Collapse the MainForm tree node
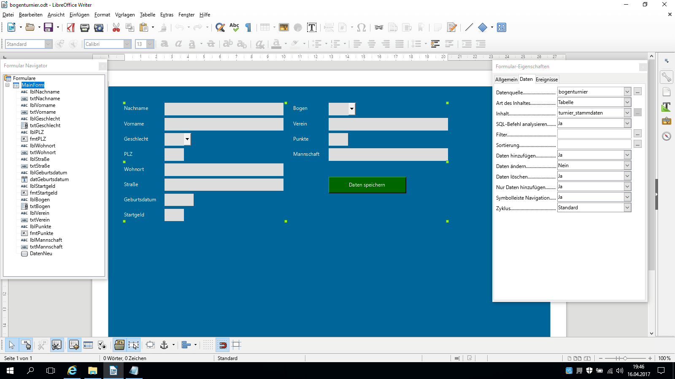This screenshot has width=675, height=379. pyautogui.click(x=7, y=85)
